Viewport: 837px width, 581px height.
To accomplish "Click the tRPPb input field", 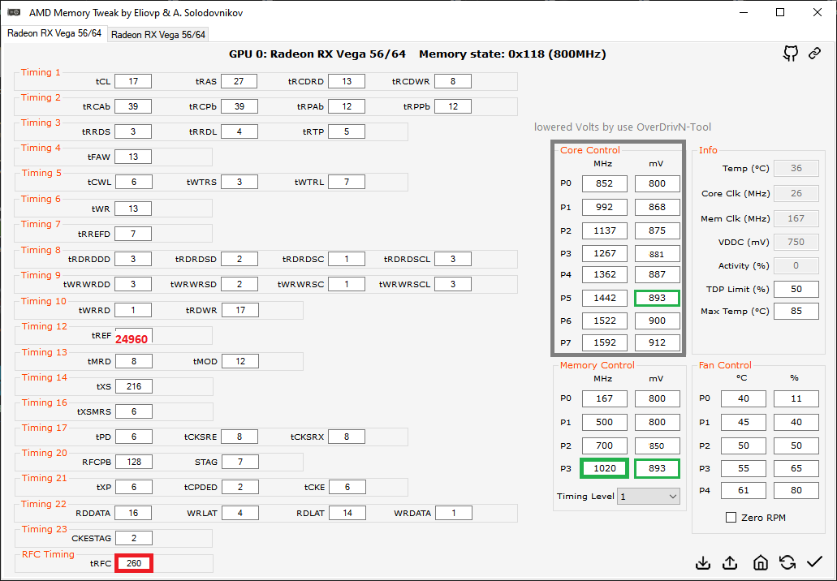I will point(453,106).
